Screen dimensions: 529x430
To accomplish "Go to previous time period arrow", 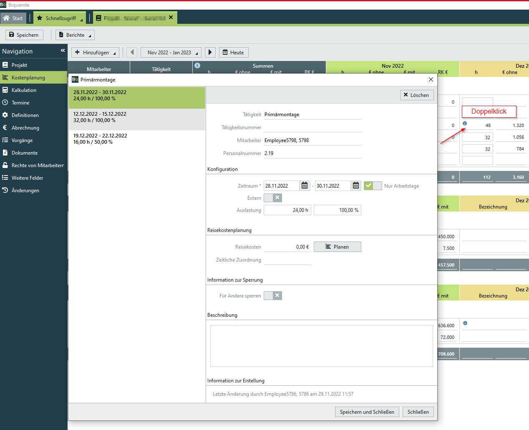I will (132, 52).
